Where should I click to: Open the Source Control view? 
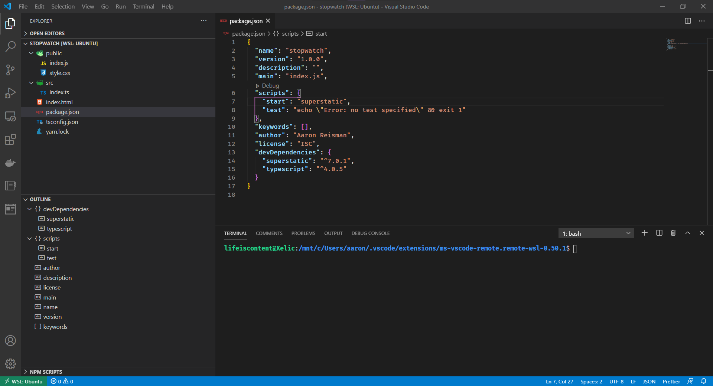point(10,70)
